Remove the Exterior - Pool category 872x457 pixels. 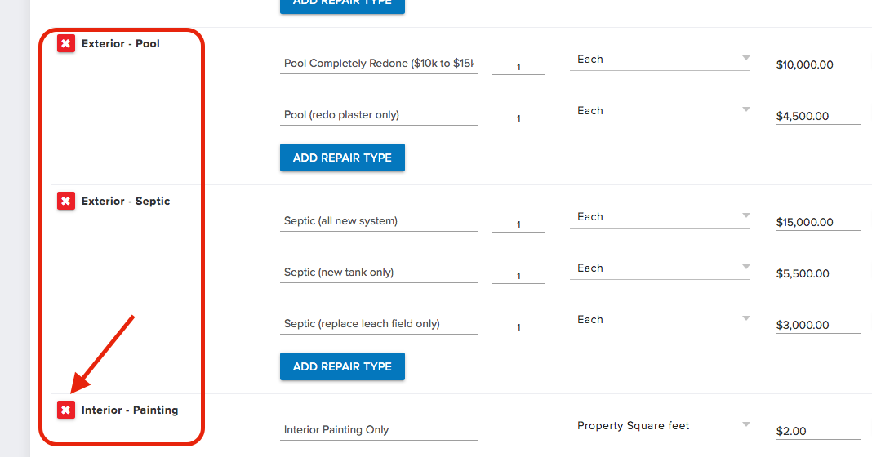[65, 43]
